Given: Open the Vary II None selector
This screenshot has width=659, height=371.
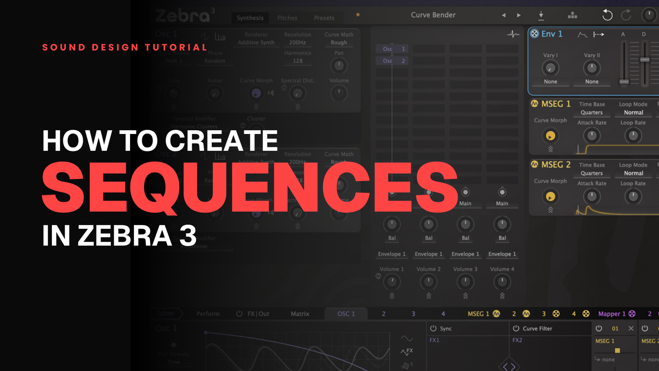Looking at the screenshot, I should coord(592,82).
